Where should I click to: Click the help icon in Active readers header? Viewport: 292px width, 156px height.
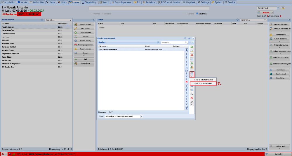coord(42,19)
